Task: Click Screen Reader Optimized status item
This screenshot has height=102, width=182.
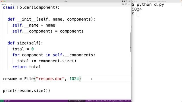Action: (x=76, y=101)
